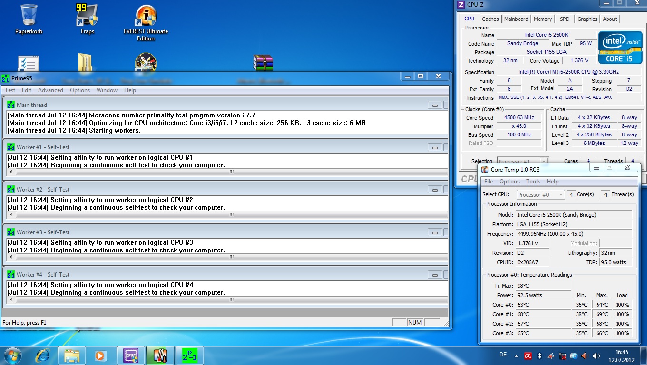
Task: Click Worker #3 Self-Test window icon
Action: point(11,232)
